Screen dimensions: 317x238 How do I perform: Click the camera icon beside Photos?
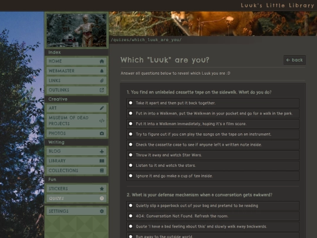[102, 133]
